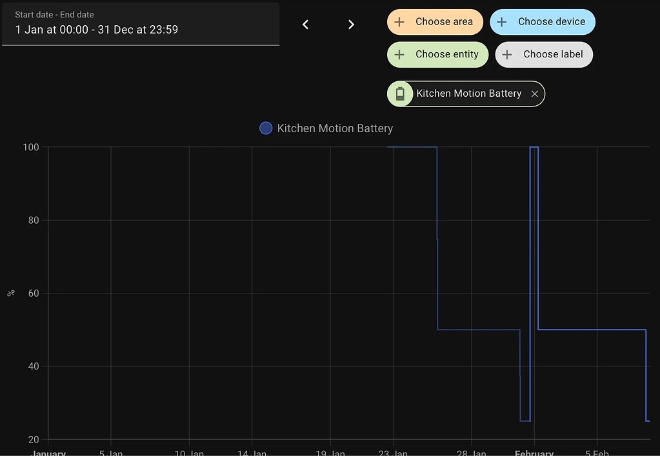Click the battery icon on entity chip

tap(400, 94)
